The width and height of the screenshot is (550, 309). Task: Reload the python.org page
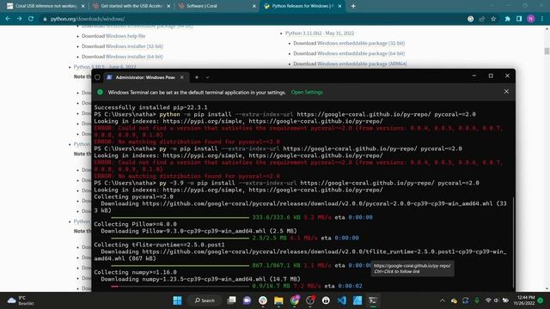pyautogui.click(x=31, y=19)
